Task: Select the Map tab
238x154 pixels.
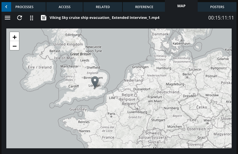Action: [181, 6]
